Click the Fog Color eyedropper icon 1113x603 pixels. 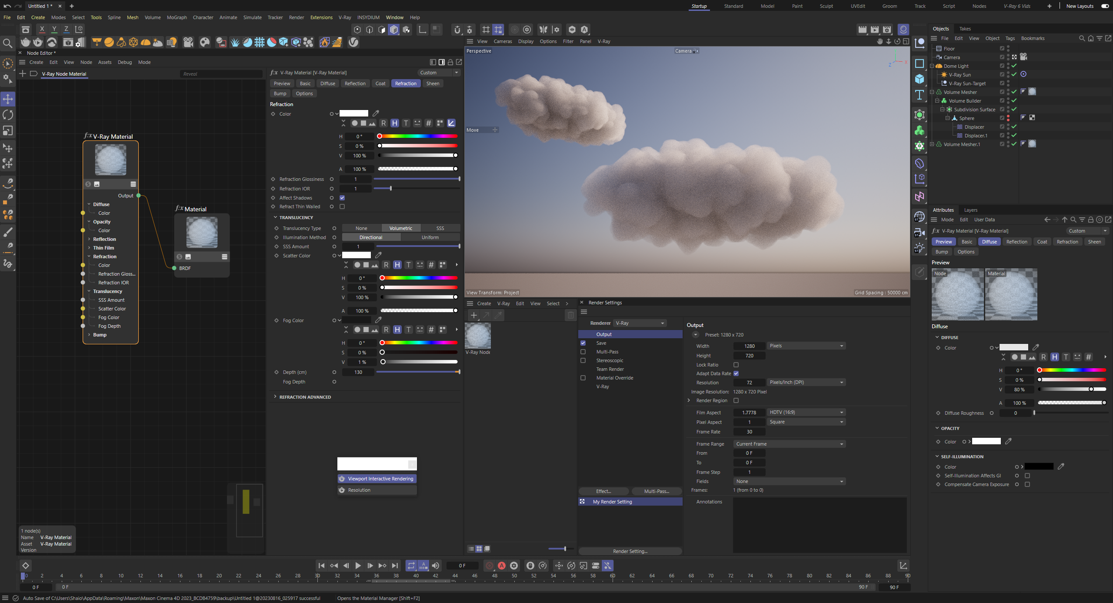click(x=379, y=320)
